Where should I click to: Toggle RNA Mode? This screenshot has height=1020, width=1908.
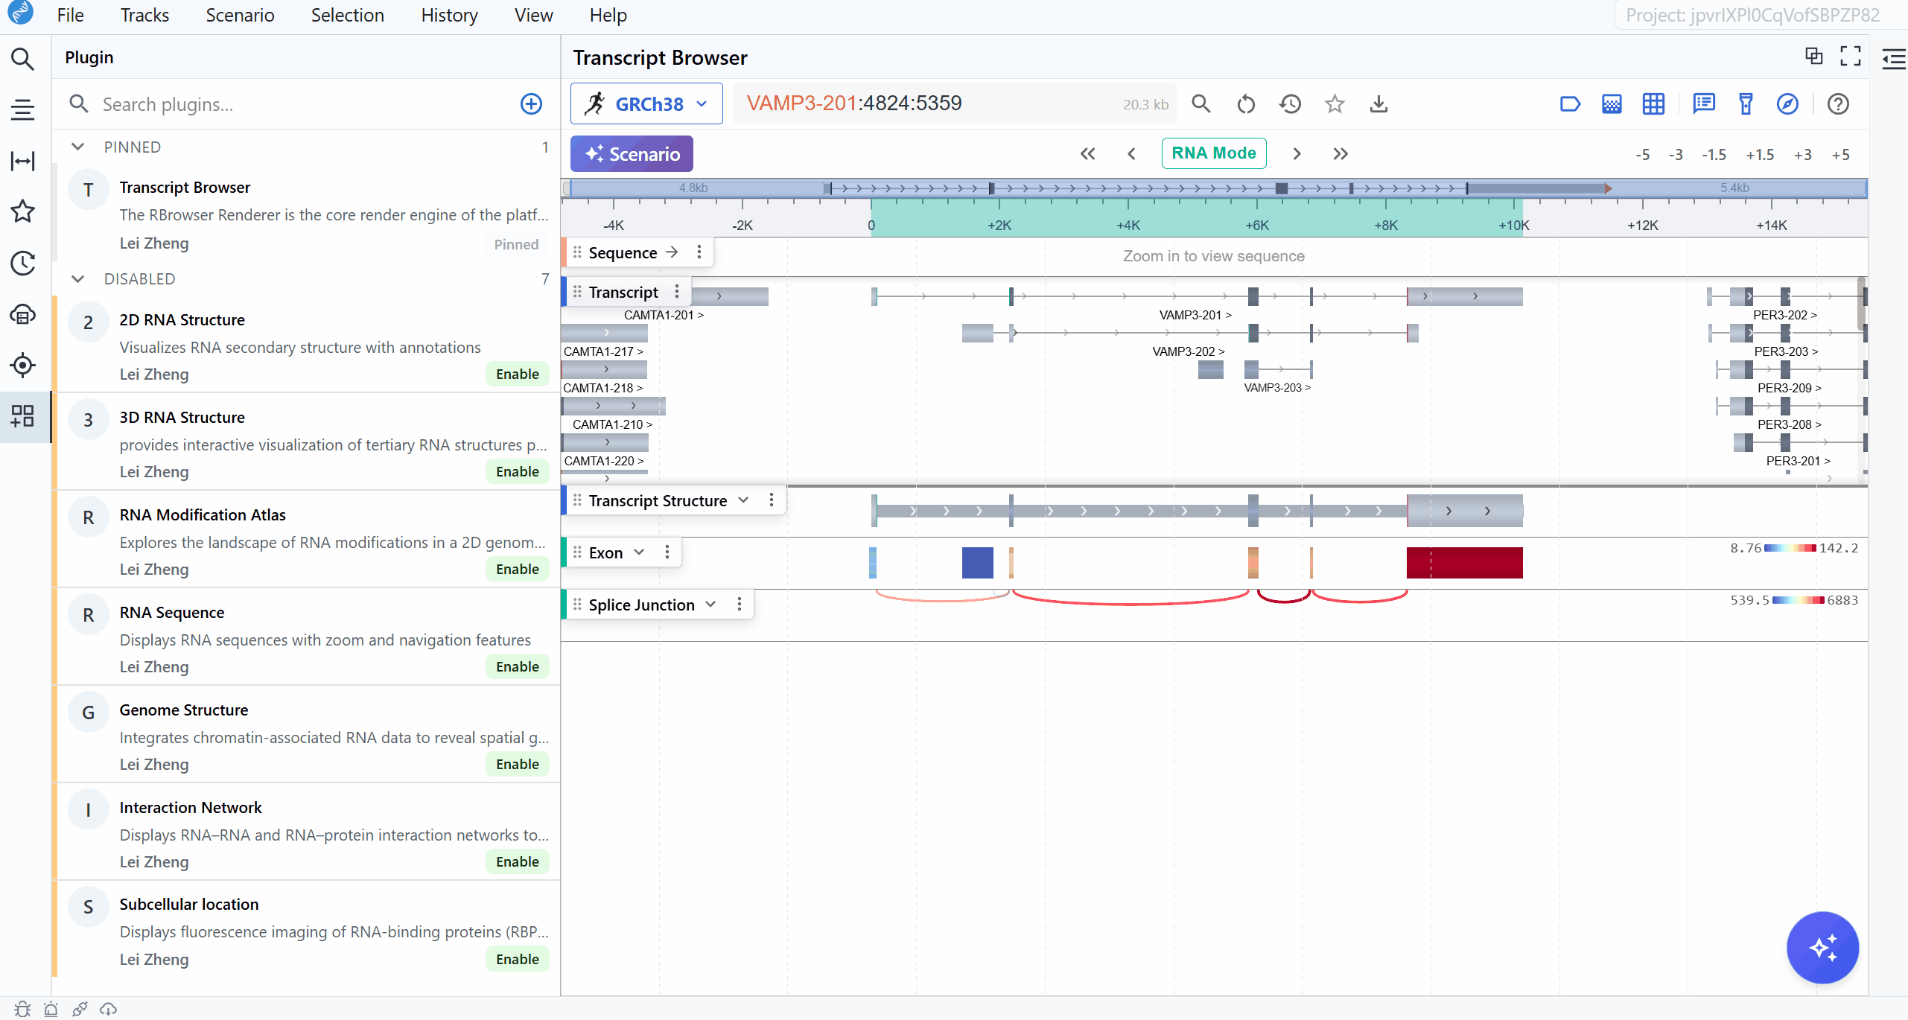pyautogui.click(x=1213, y=153)
